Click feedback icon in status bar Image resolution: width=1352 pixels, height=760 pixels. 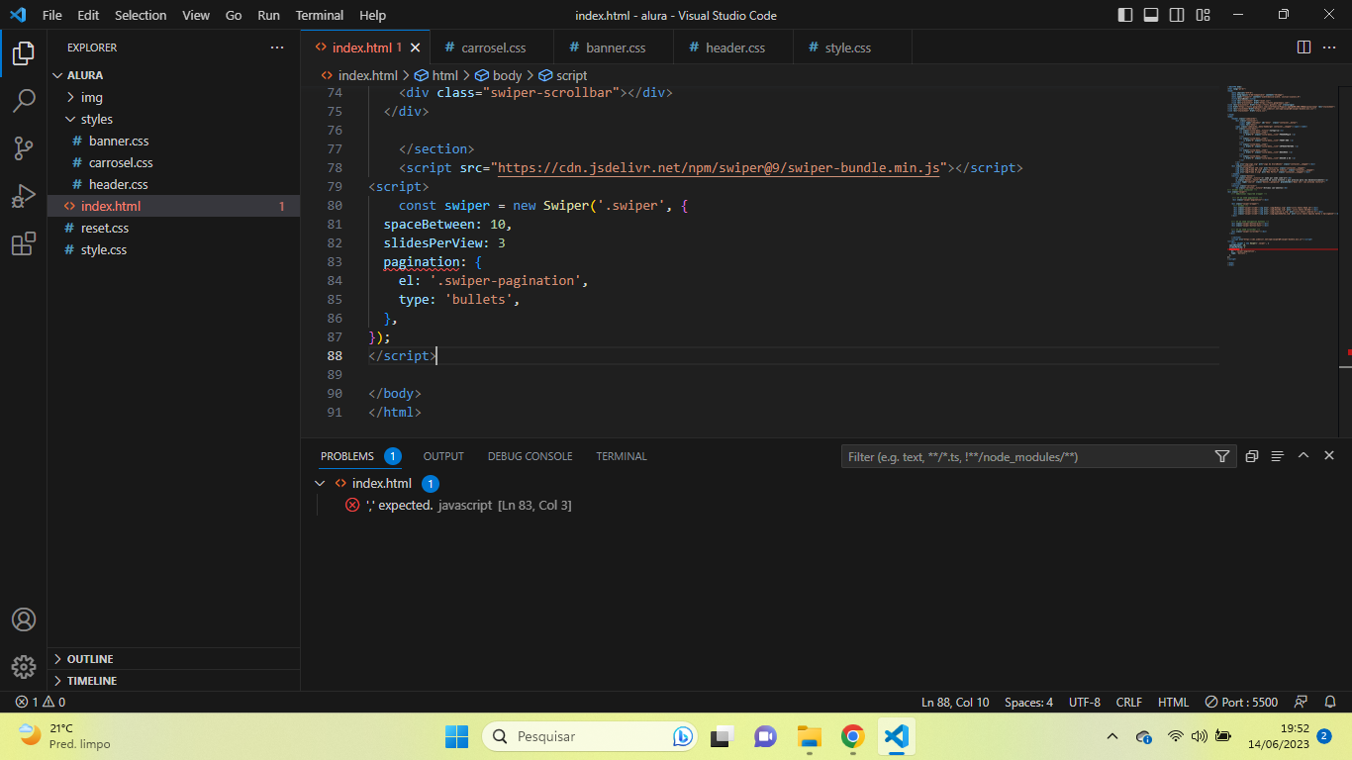coord(1302,702)
